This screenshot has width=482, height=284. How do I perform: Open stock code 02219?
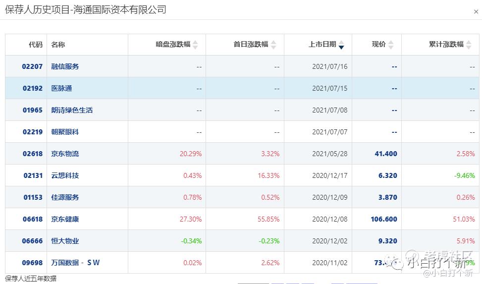click(x=33, y=132)
